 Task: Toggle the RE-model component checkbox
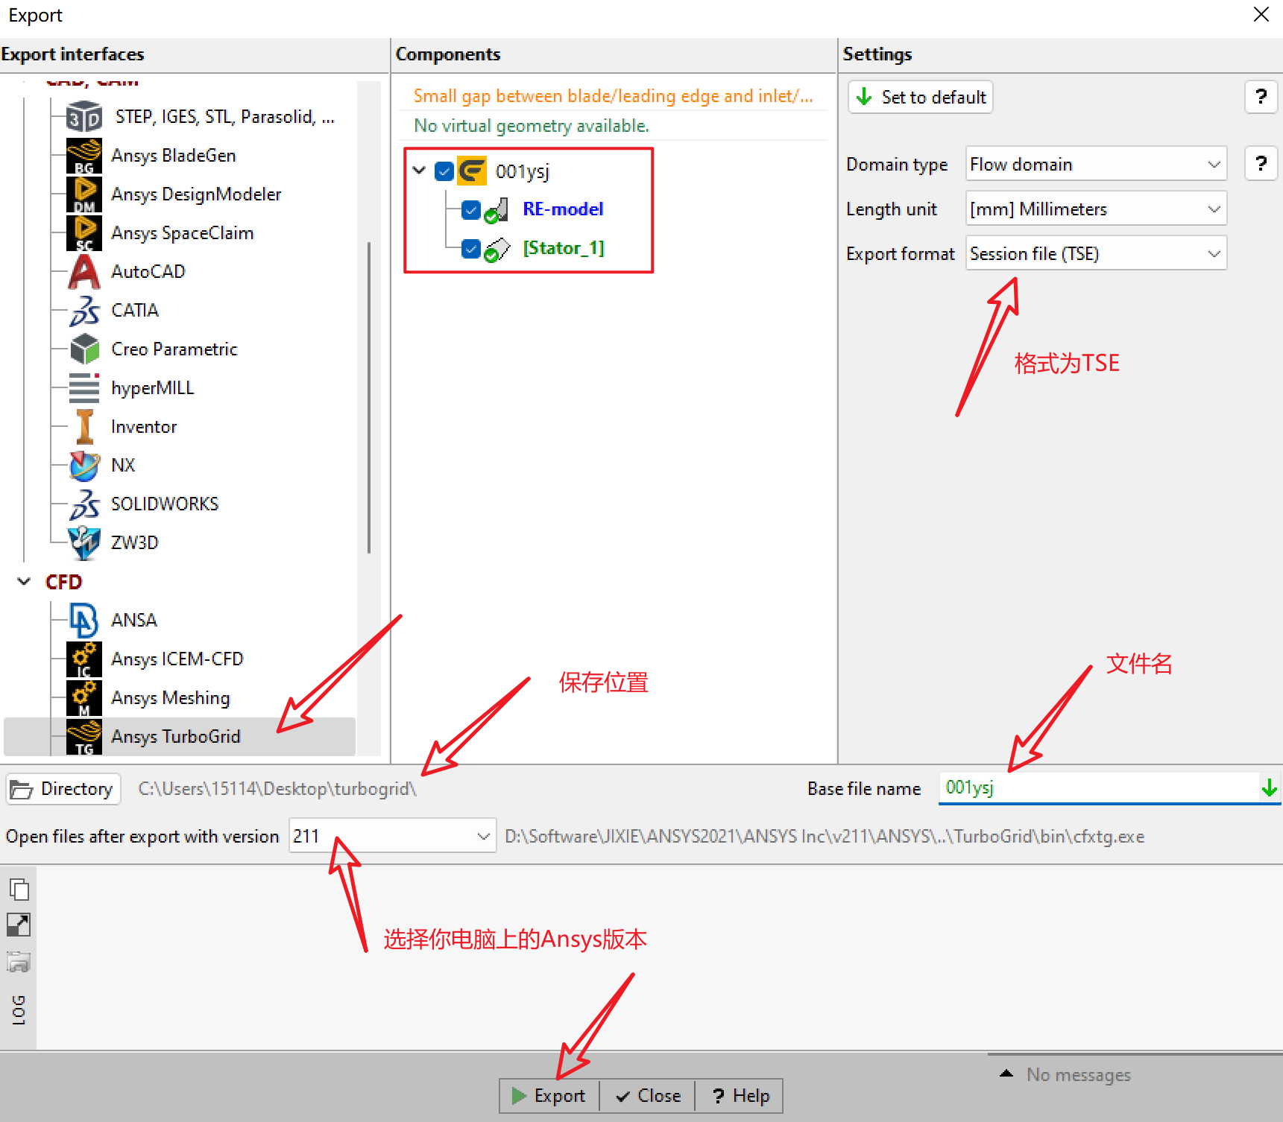[470, 210]
